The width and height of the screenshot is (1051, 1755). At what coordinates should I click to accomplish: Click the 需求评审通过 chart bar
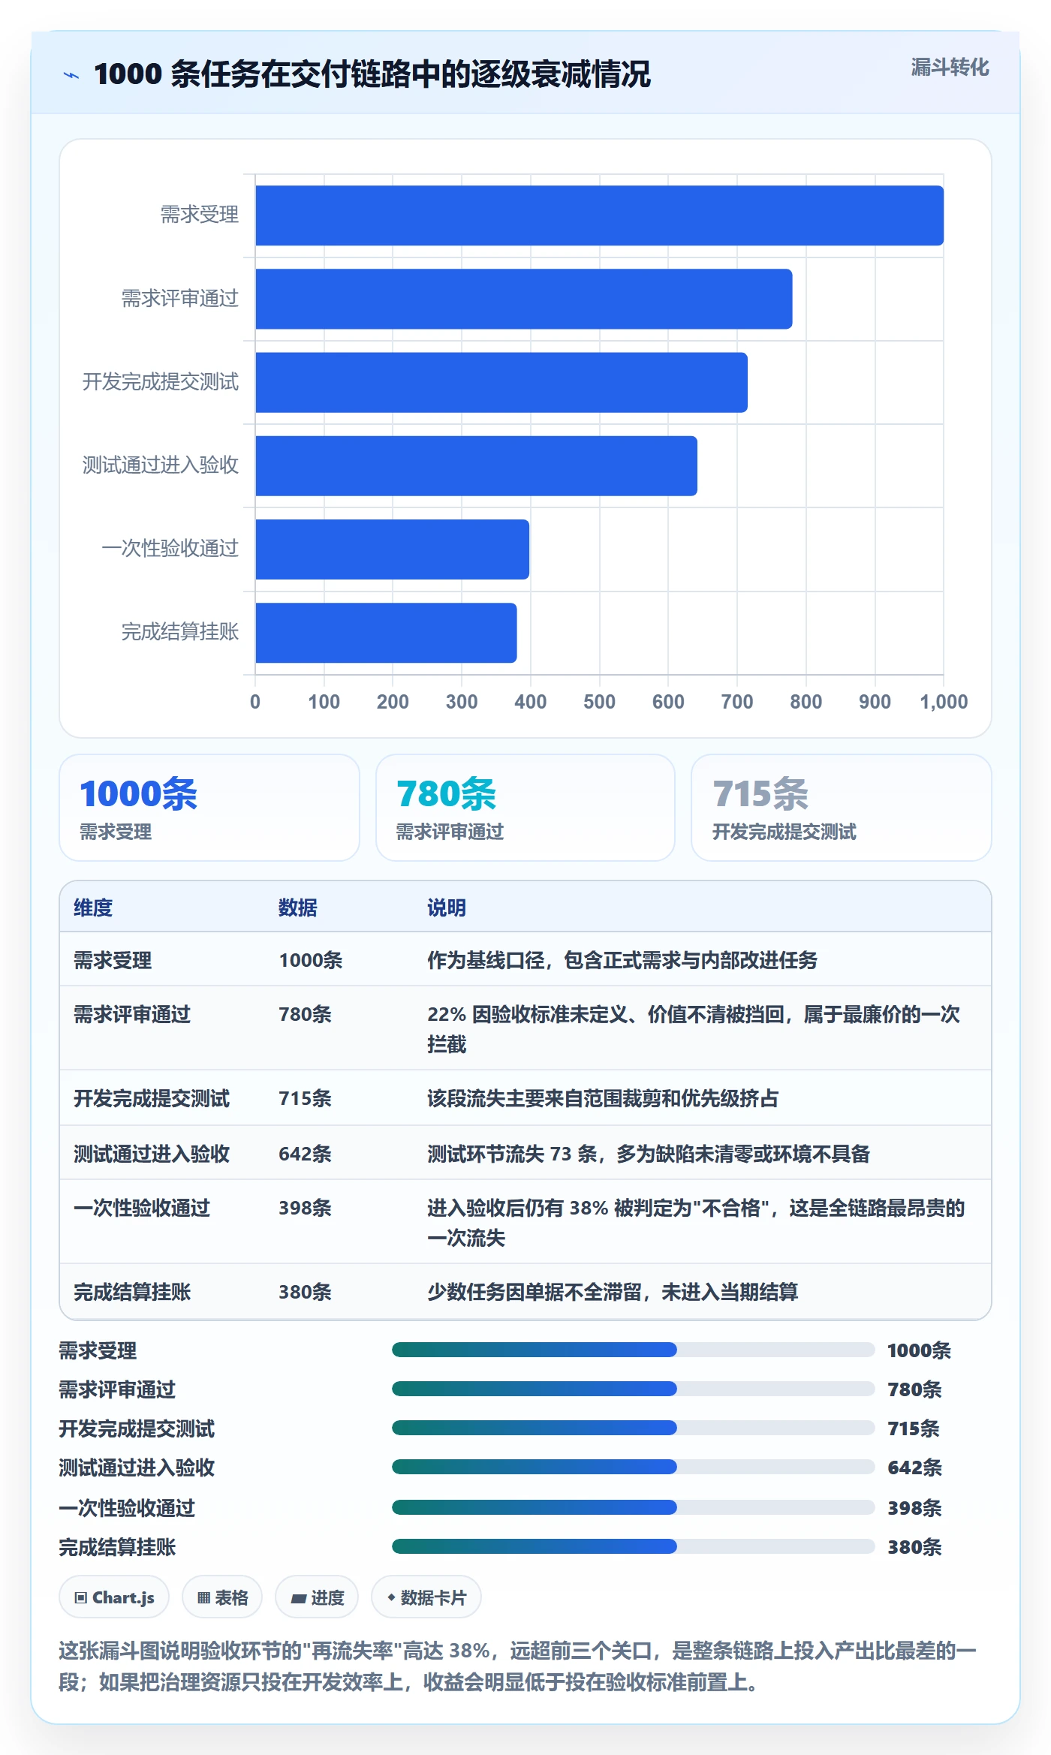(523, 299)
